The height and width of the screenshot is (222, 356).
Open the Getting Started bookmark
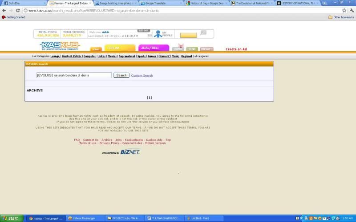(x=13, y=17)
